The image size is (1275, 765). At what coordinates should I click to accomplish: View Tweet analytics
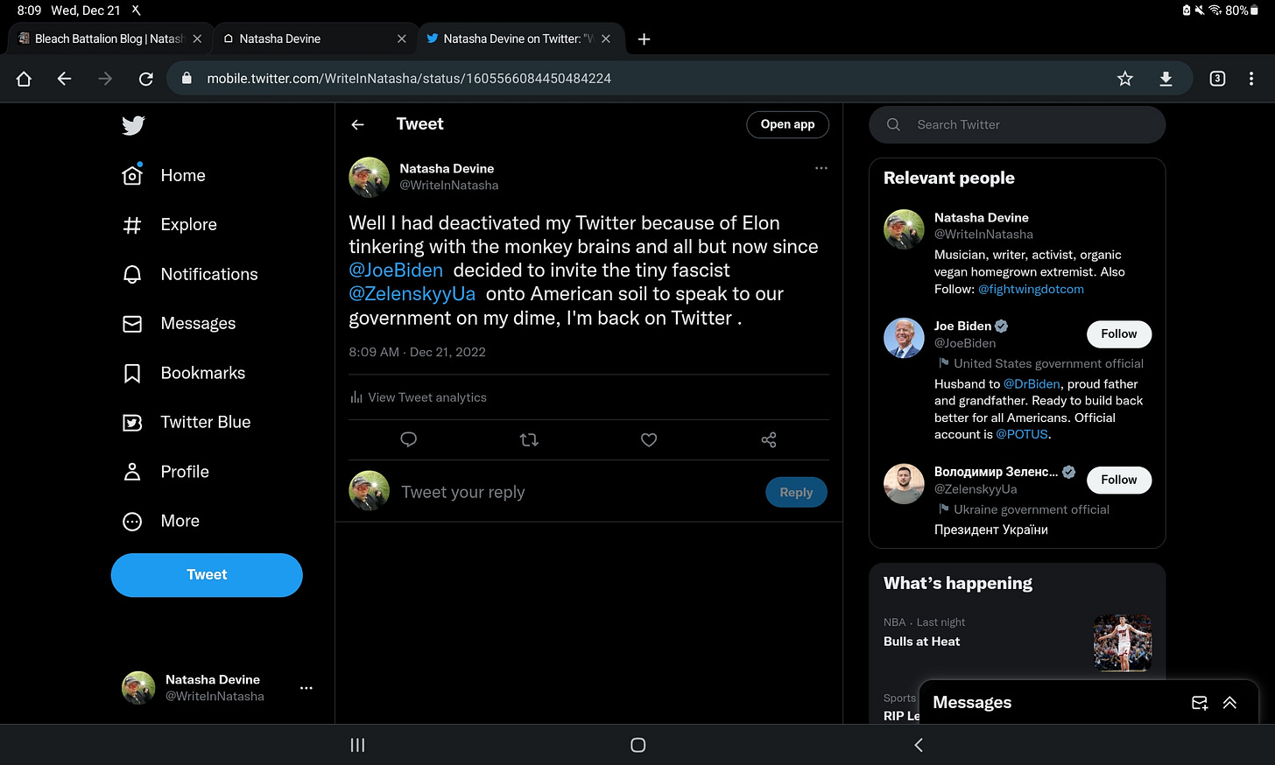pyautogui.click(x=419, y=397)
